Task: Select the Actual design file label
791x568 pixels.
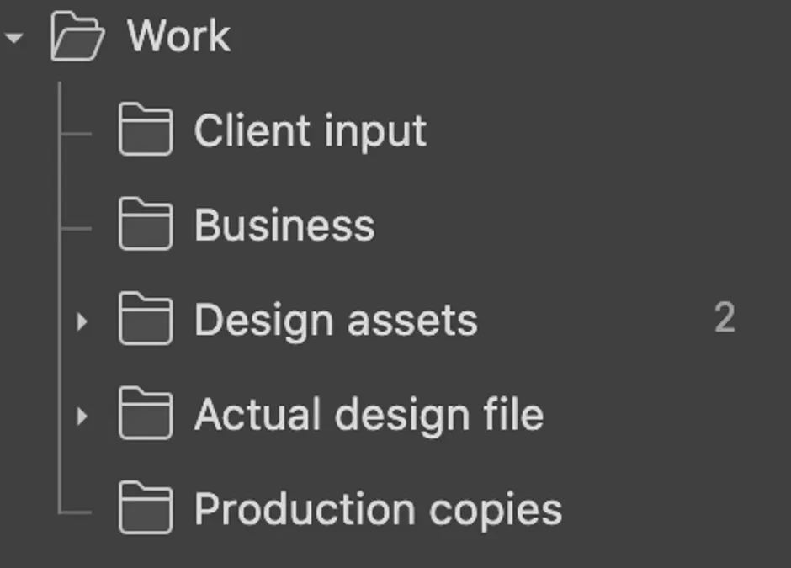Action: (369, 415)
